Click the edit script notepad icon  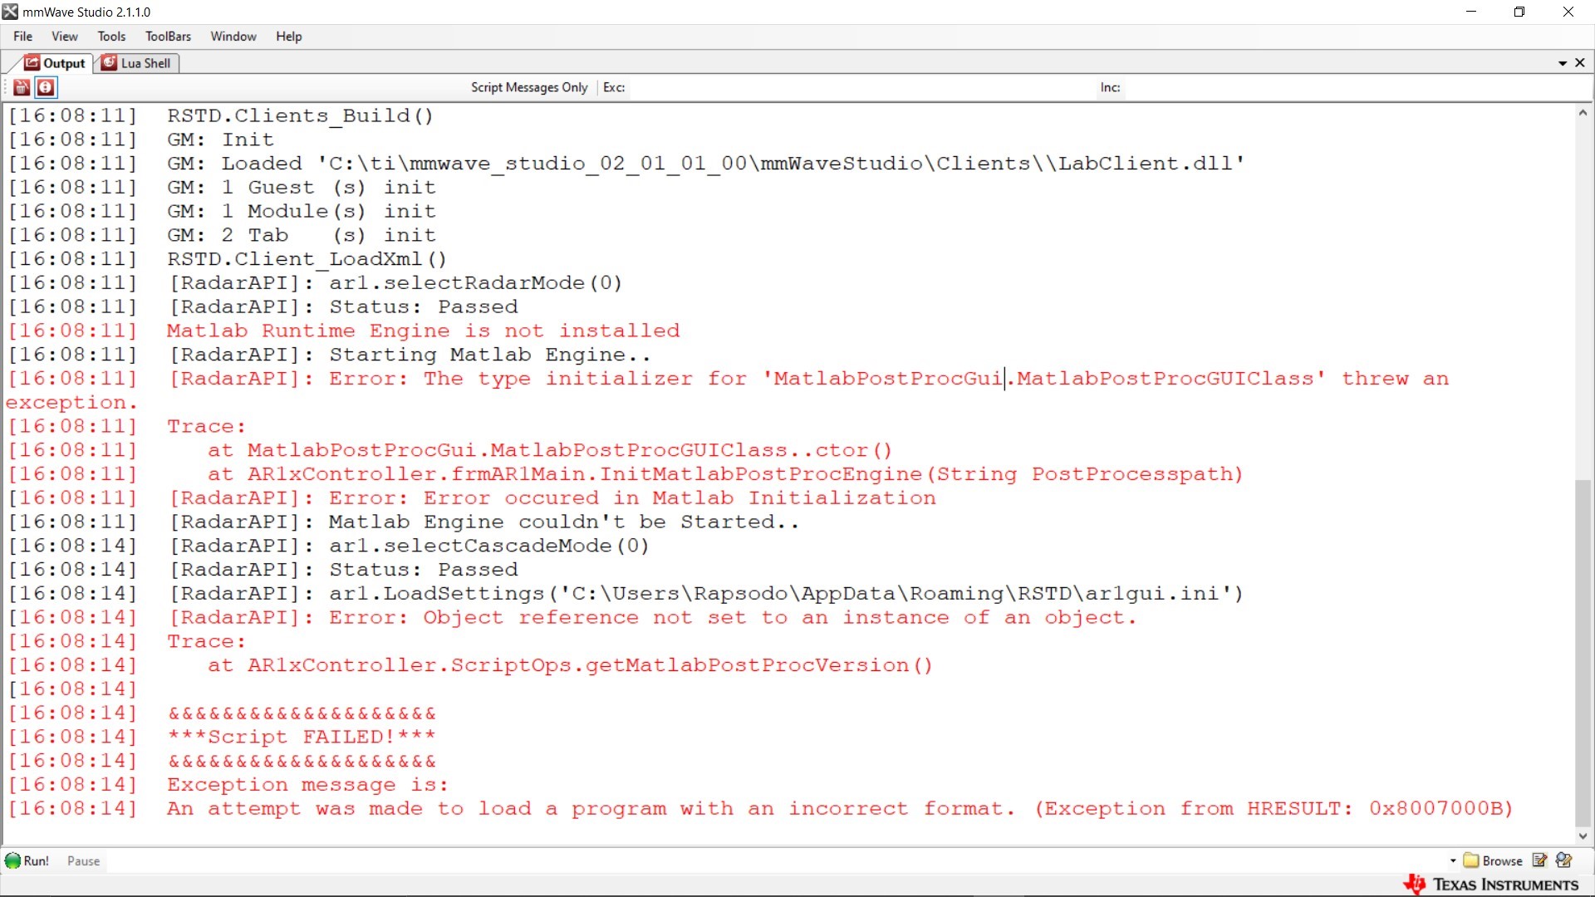pyautogui.click(x=1539, y=860)
